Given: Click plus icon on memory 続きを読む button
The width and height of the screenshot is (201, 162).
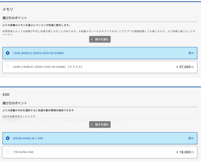Looking at the screenshot, I should coord(92,39).
